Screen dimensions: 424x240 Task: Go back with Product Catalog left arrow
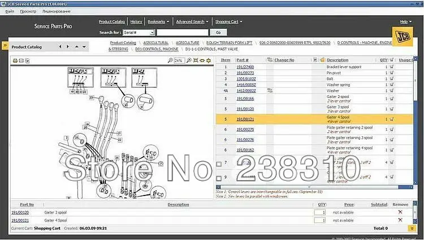[60, 47]
